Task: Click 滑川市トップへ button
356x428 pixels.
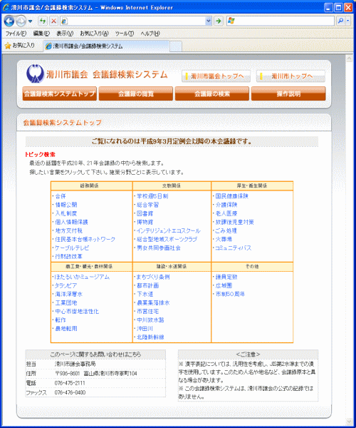Action: [290, 76]
